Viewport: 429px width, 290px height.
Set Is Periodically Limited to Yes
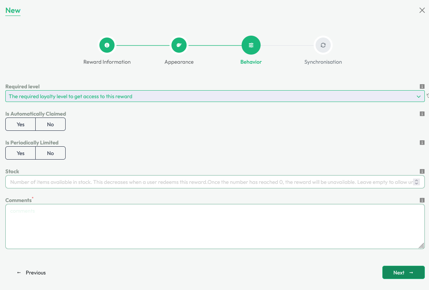tap(20, 153)
